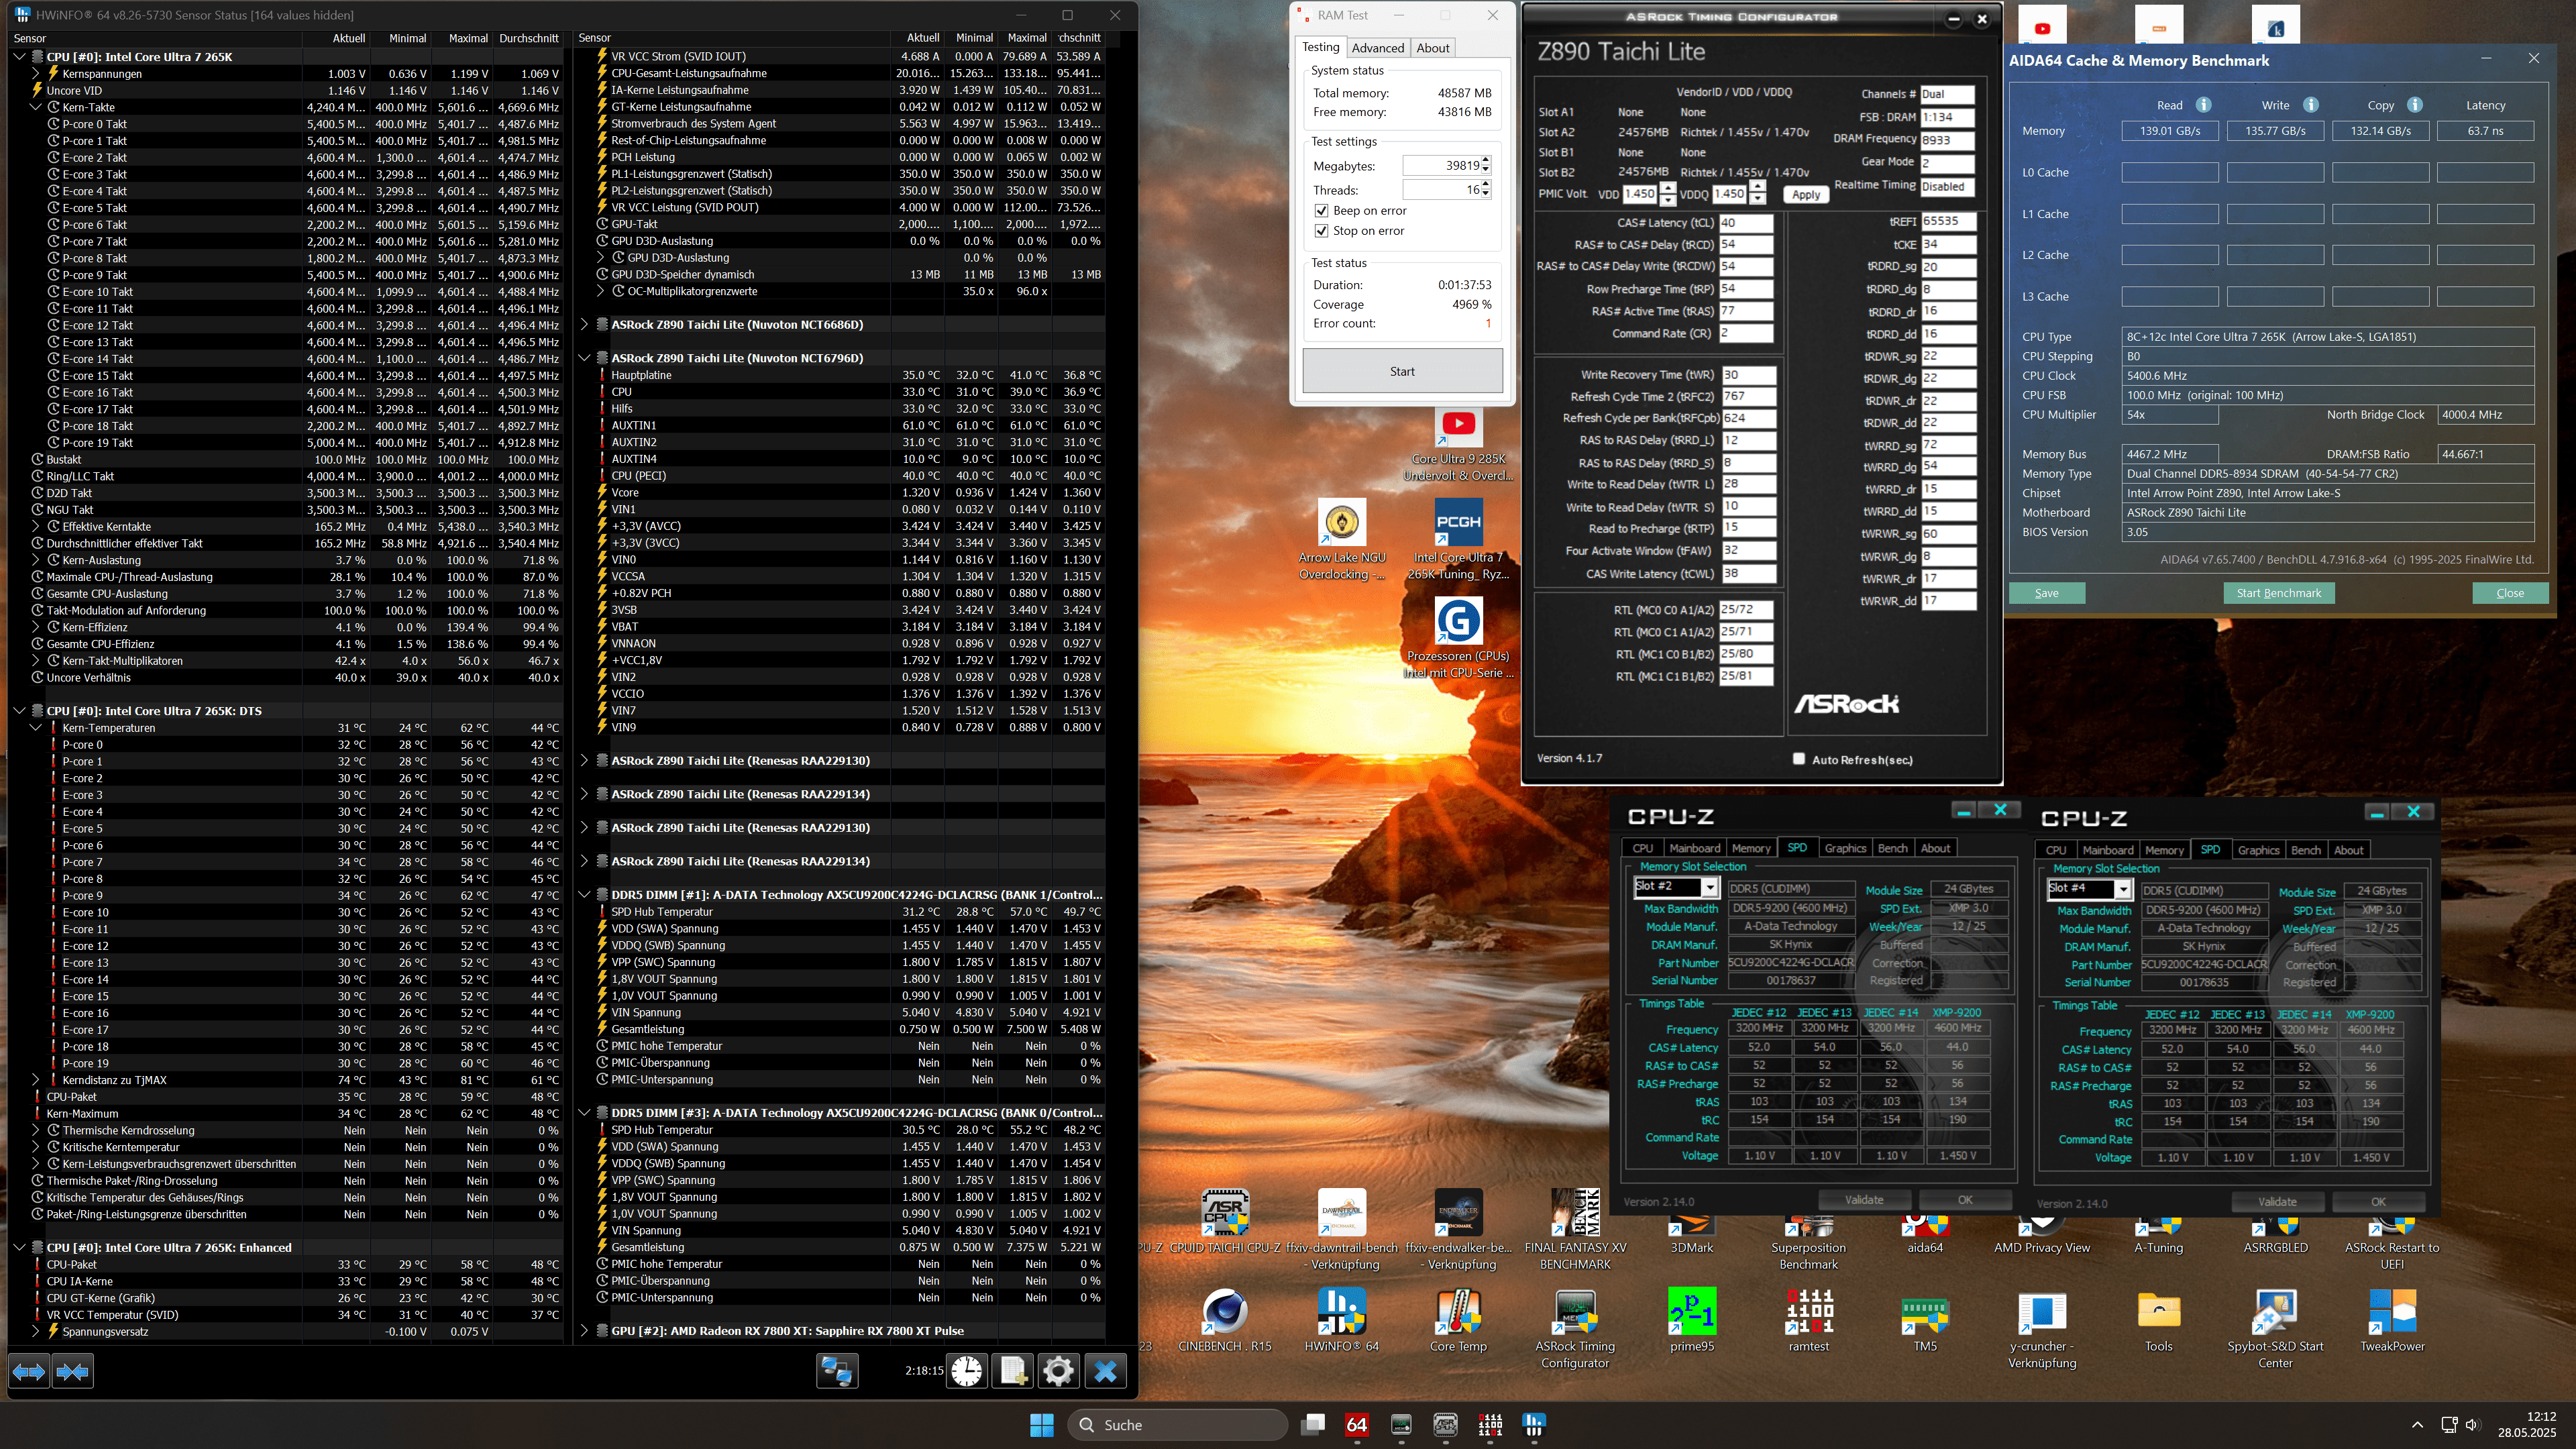Click HWiNFO expand columns arrows icon
The height and width of the screenshot is (1449, 2576).
coord(28,1371)
